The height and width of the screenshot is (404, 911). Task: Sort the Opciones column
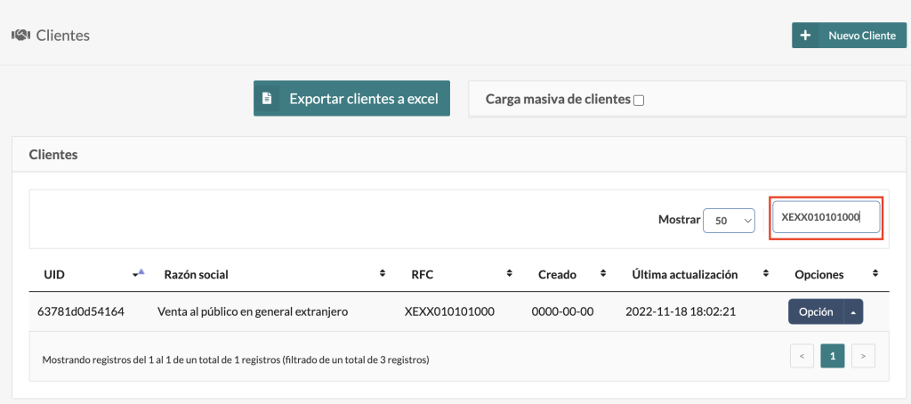tap(875, 274)
